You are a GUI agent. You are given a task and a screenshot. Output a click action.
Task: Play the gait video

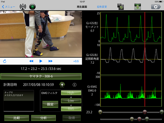pos(41,61)
